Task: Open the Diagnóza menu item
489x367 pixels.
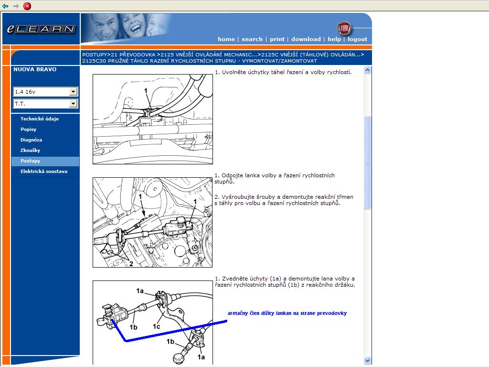Action: click(32, 140)
